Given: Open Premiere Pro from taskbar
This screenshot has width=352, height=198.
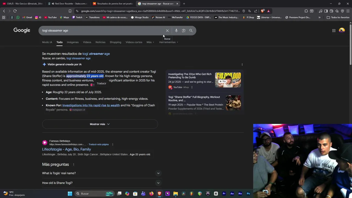Looking at the screenshot, I should click(224, 194).
